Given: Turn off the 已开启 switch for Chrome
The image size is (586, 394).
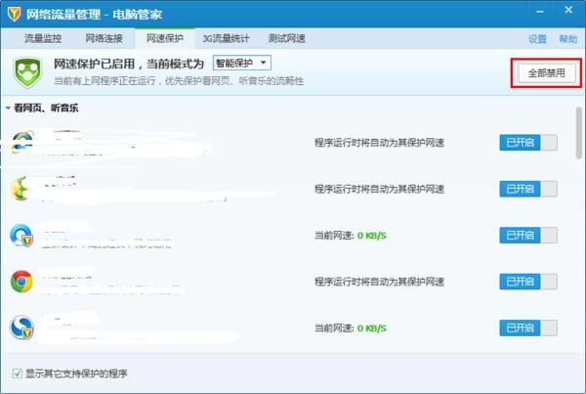Looking at the screenshot, I should point(528,282).
